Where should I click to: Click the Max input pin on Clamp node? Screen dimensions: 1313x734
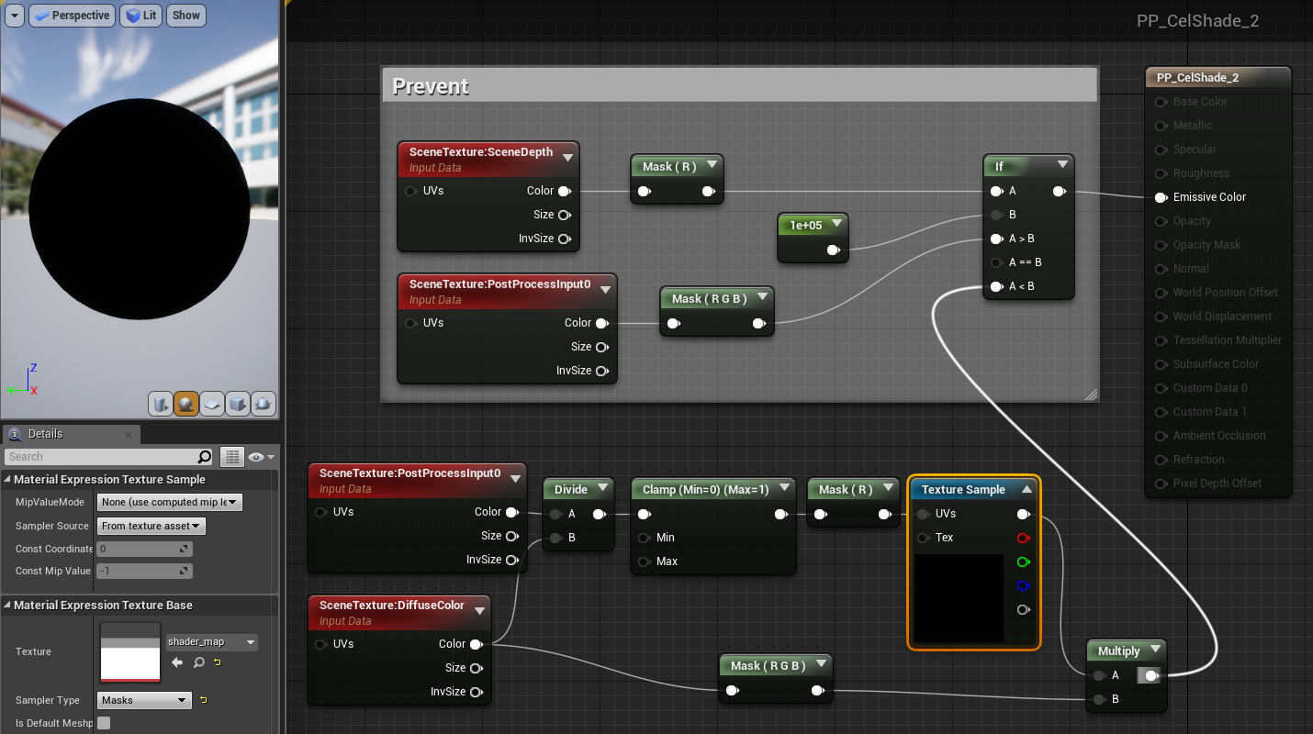[645, 562]
